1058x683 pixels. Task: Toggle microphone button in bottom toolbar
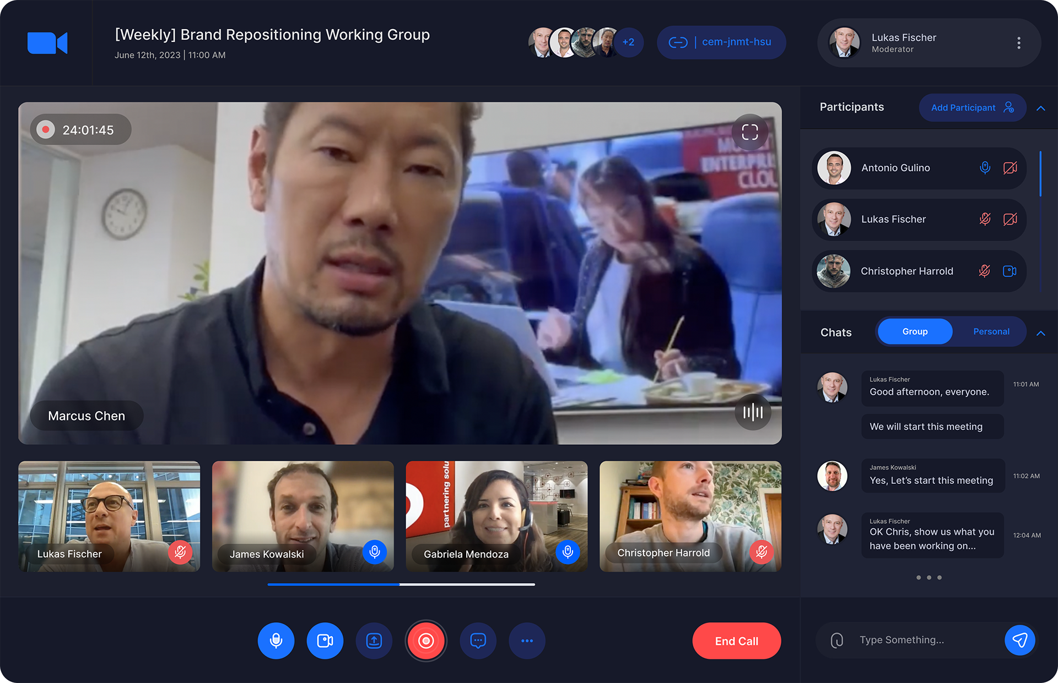pyautogui.click(x=276, y=641)
